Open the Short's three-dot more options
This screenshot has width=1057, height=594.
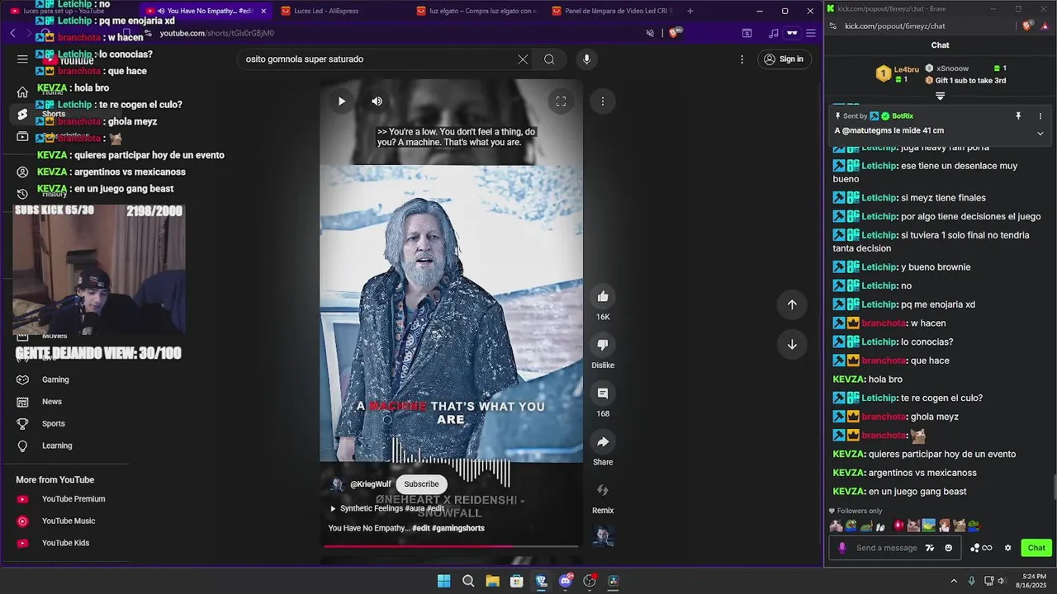(603, 101)
